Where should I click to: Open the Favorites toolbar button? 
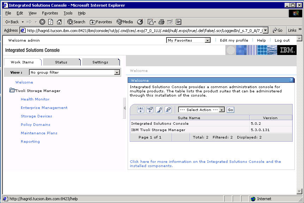(x=101, y=22)
